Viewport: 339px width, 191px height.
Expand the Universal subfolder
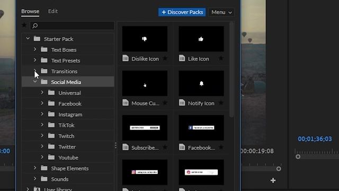point(42,92)
